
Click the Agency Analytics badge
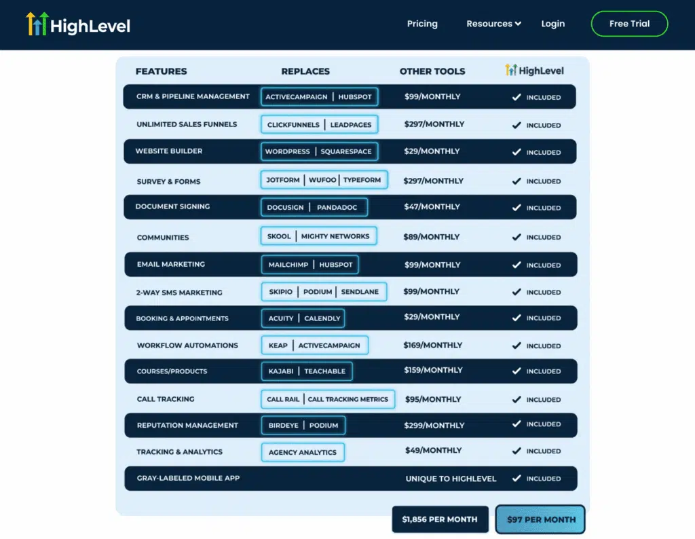303,451
